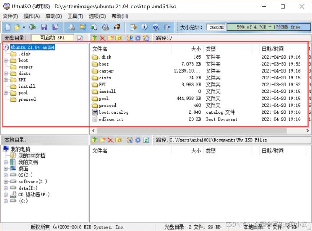Expand the OS(C:) drive node
Viewport: 312px width, 231px height.
tap(6, 175)
